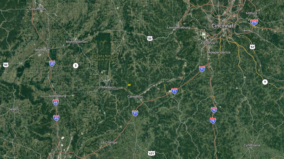
Task: Select the Lawrenceburg label
Action: tap(179, 27)
